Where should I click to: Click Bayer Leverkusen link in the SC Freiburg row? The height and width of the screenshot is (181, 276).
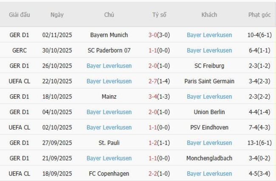(x=109, y=66)
